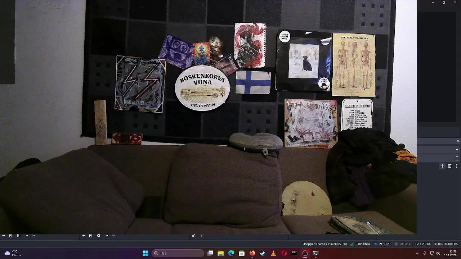Move scene down with Scenes toolbar arrow
The height and width of the screenshot is (259, 461).
[x=33, y=236]
